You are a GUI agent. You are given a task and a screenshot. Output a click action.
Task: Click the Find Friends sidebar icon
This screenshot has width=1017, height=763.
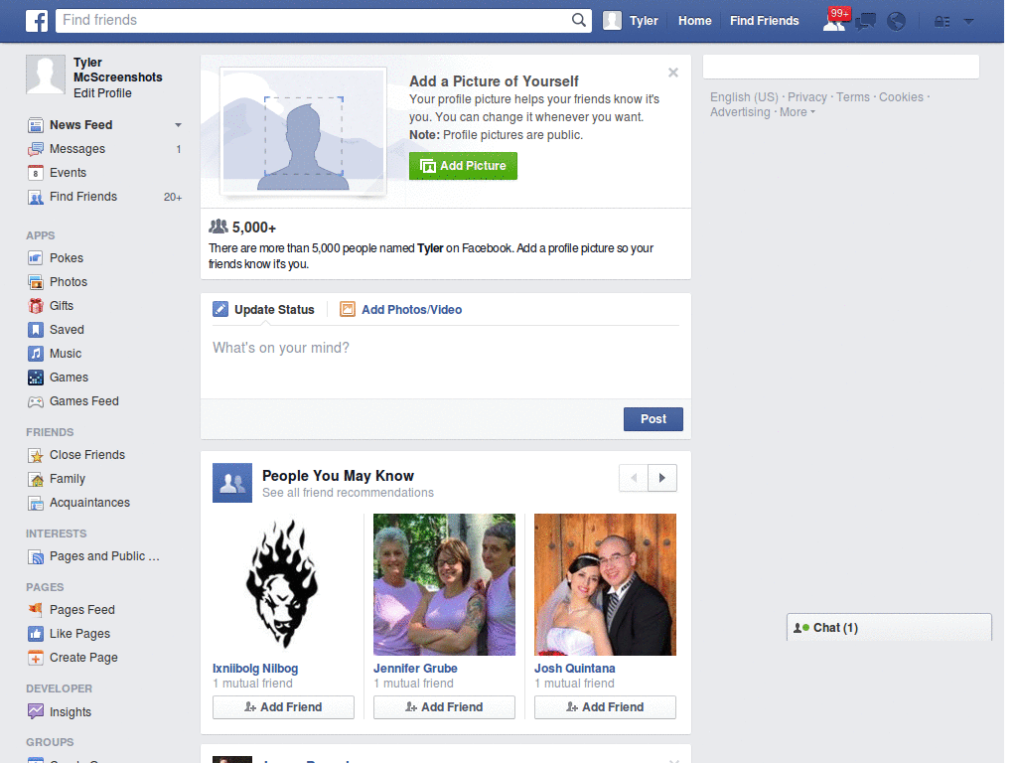(x=36, y=198)
